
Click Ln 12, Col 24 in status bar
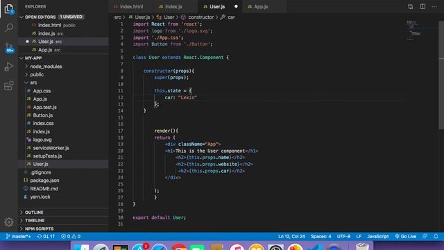[291, 236]
